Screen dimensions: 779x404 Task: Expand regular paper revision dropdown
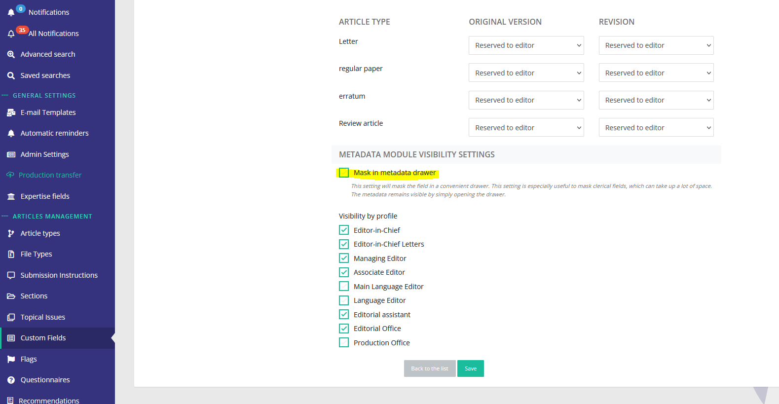tap(656, 73)
